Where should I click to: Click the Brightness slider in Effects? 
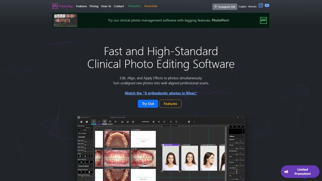coord(236,143)
